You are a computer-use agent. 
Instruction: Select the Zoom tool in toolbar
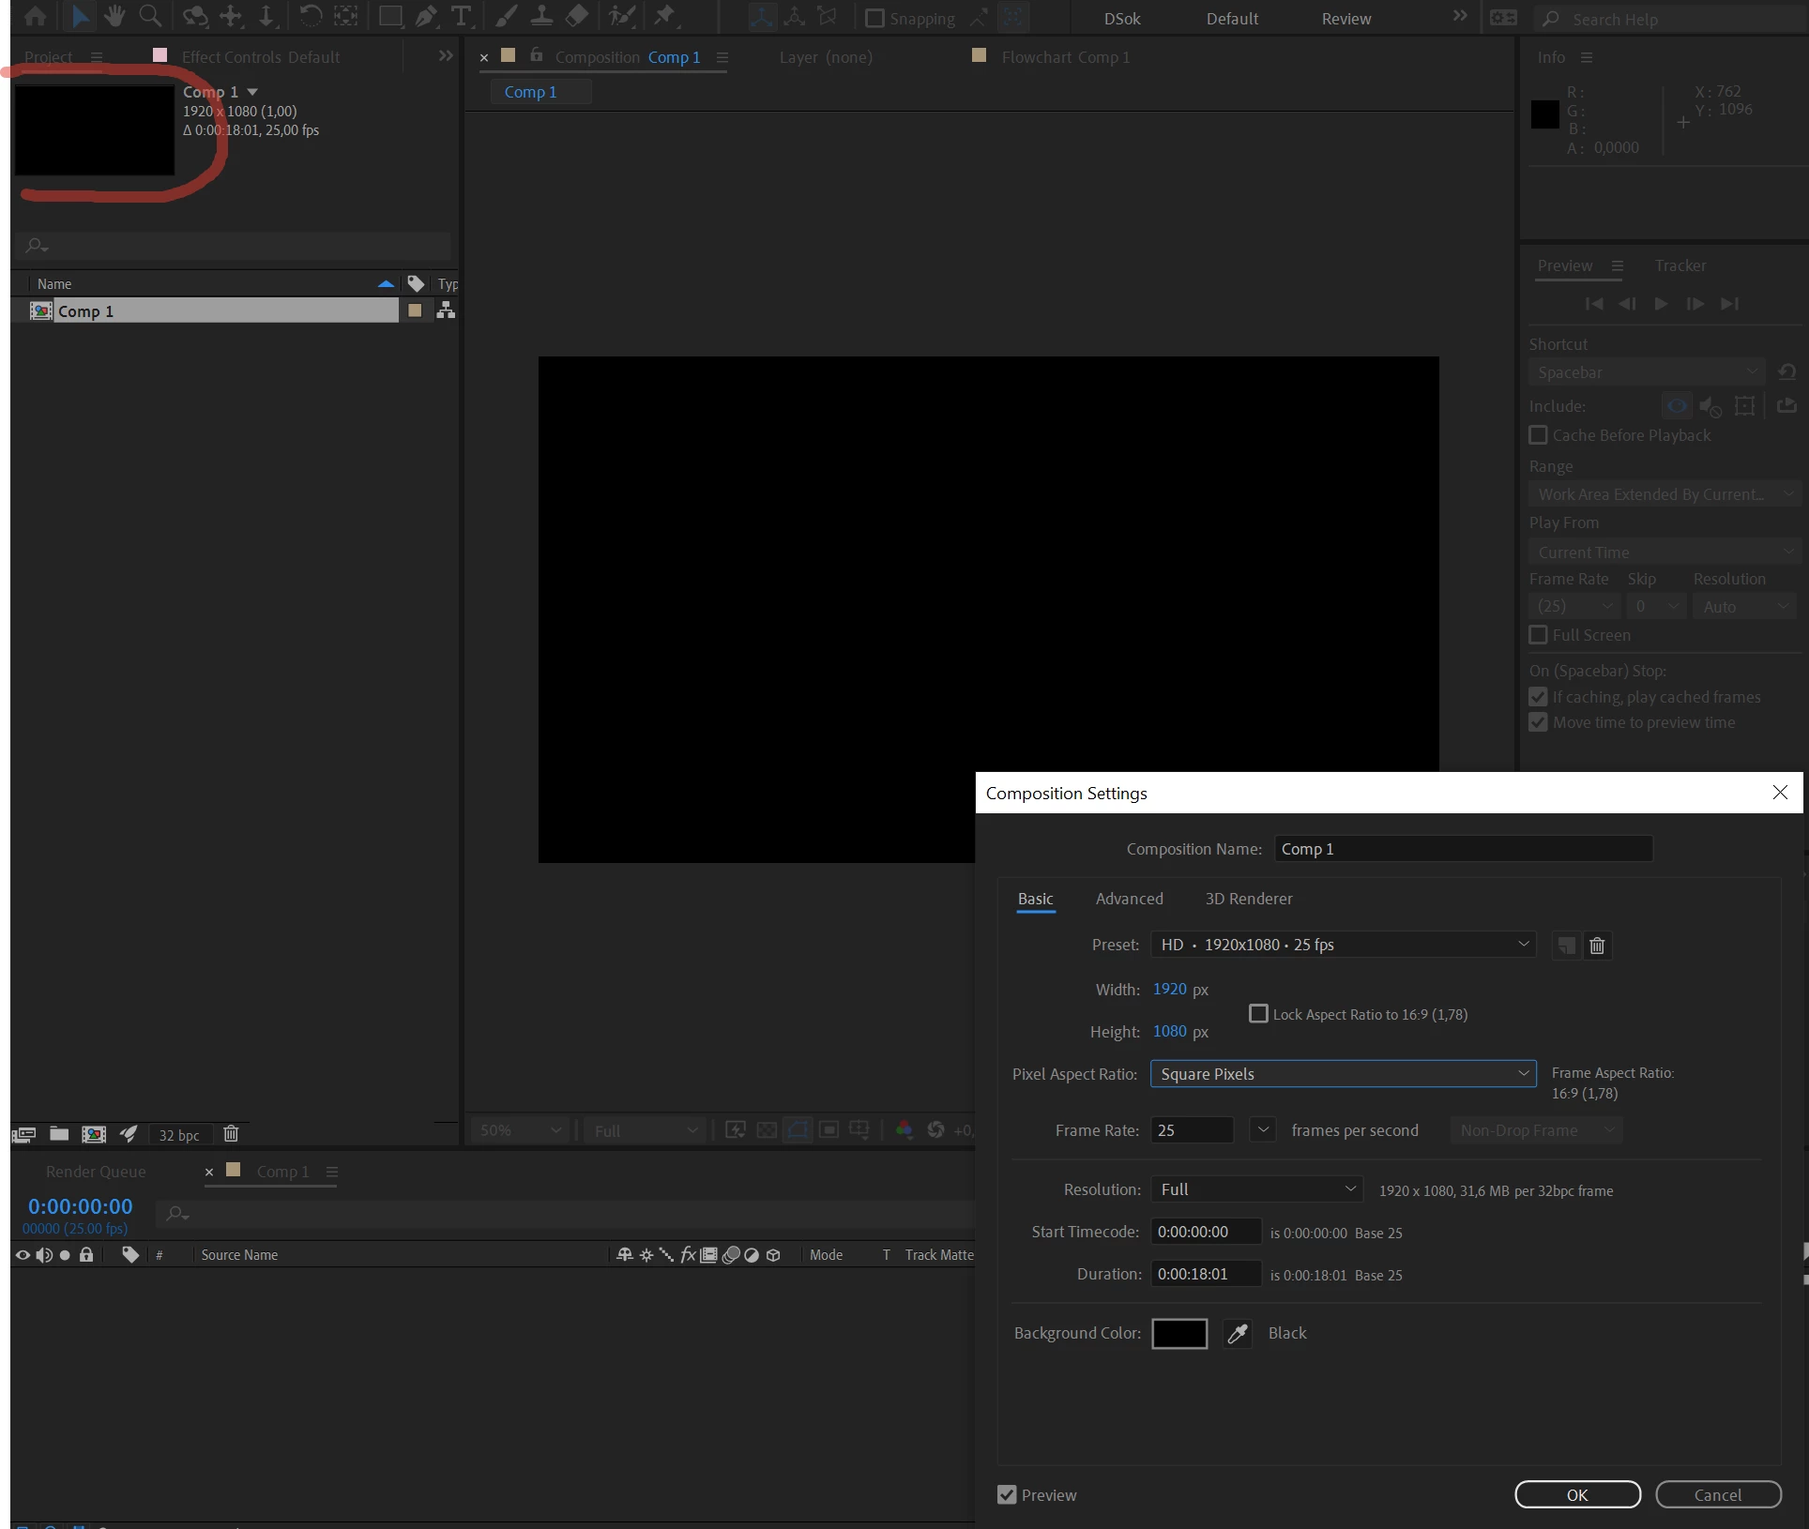[149, 16]
